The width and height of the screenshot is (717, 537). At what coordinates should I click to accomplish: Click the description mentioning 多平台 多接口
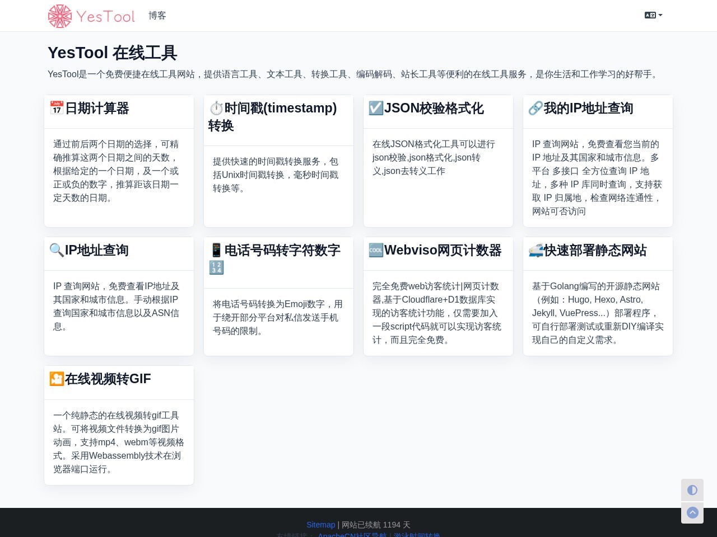coord(597,178)
